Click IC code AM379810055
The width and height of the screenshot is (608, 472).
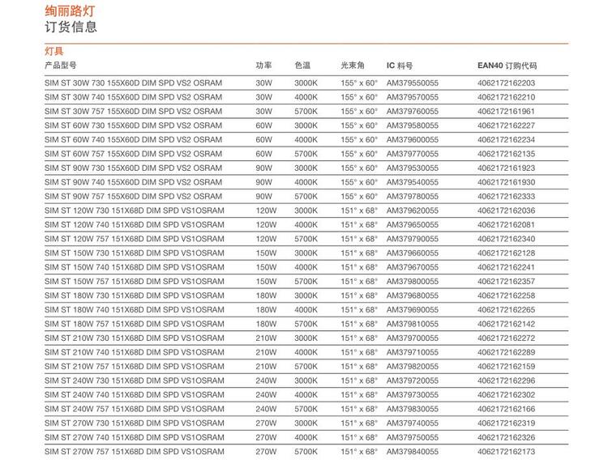click(412, 324)
